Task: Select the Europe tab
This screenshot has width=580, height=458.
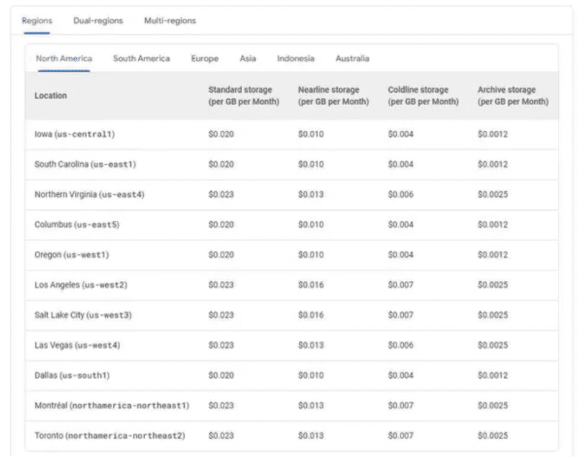Action: pyautogui.click(x=205, y=58)
